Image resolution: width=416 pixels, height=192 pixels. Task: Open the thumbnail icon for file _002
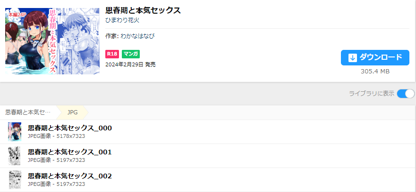click(x=15, y=180)
